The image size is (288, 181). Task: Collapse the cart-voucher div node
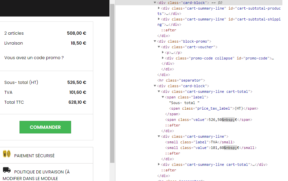[159, 47]
